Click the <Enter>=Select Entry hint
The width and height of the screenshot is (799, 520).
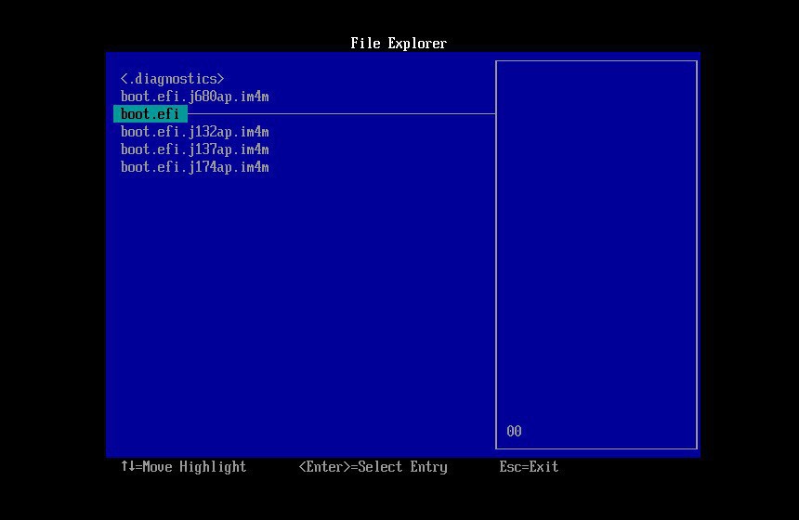tap(373, 467)
